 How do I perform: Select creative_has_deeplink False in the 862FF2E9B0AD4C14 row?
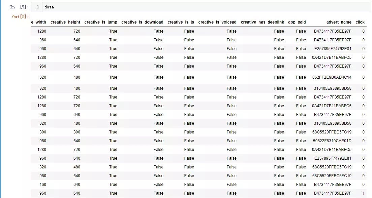(x=279, y=77)
